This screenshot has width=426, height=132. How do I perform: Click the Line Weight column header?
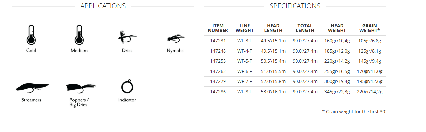click(x=245, y=28)
